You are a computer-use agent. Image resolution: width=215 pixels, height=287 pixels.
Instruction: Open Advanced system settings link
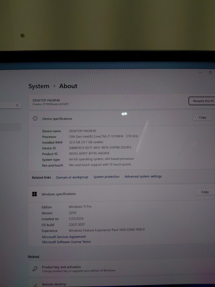pyautogui.click(x=143, y=177)
